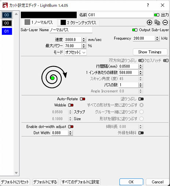Click the layer list scroll up arrow

[16, 14]
